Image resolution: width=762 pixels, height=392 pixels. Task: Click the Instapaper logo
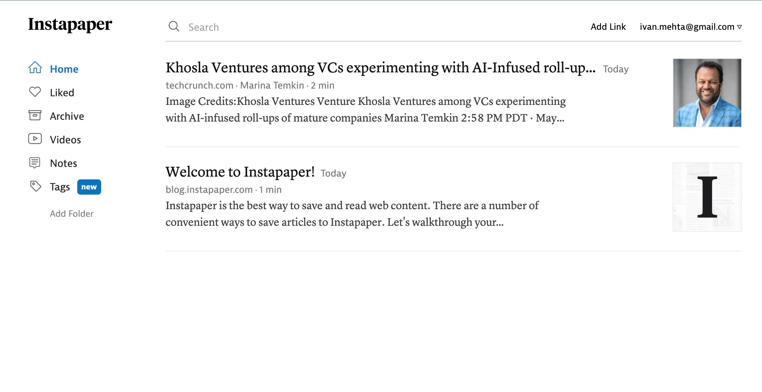70,24
